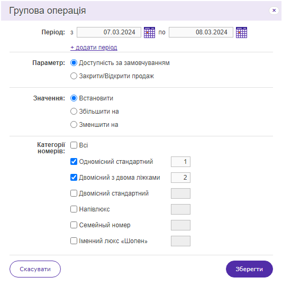Click value field for Двомісний стандартний
Image resolution: width=282 pixels, height=296 pixels.
point(180,193)
